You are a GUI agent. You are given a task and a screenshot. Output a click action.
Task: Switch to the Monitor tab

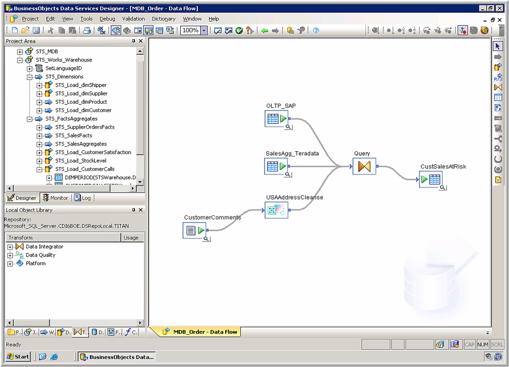coord(55,198)
